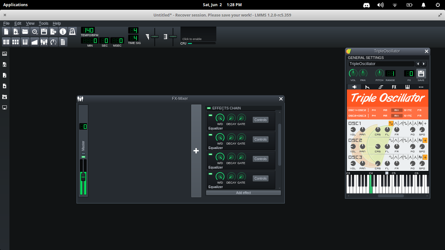Viewport: 445px width, 250px height.
Task: Save the TripleOscillator preset with SAVE icon
Action: tap(421, 74)
